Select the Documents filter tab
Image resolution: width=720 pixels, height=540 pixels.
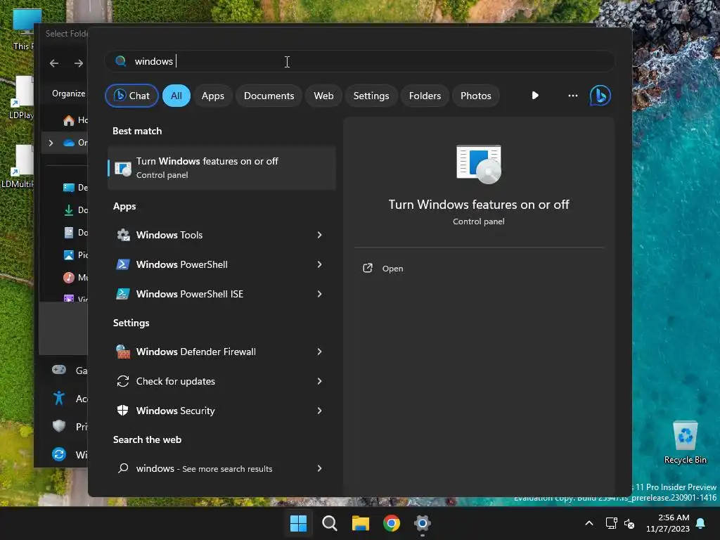269,96
